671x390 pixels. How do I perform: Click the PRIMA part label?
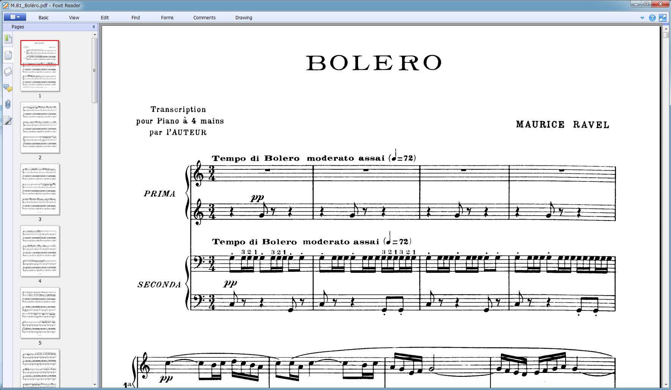(160, 194)
